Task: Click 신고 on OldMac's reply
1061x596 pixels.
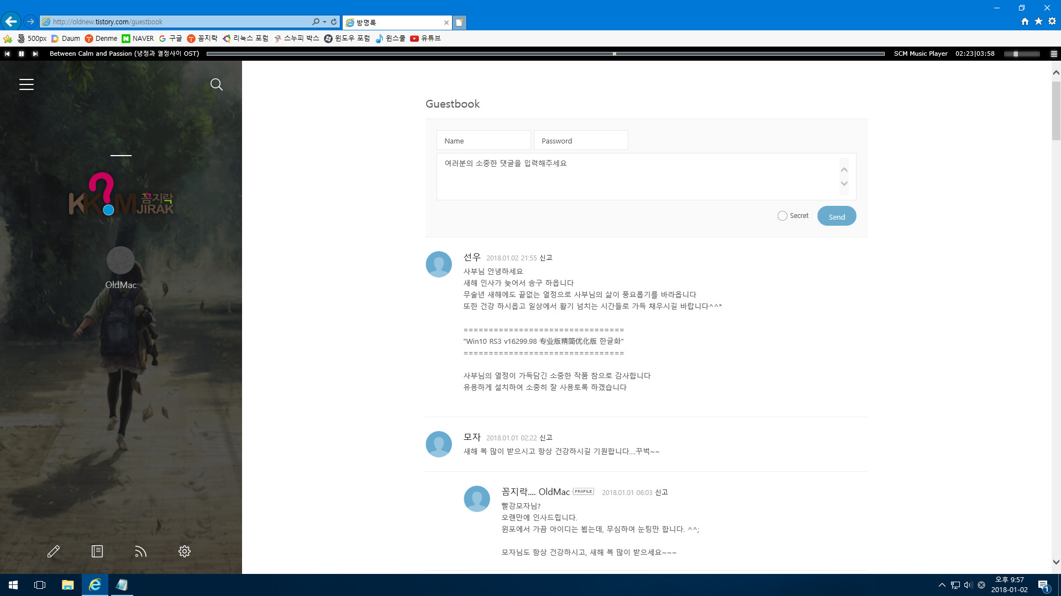Action: tap(661, 492)
